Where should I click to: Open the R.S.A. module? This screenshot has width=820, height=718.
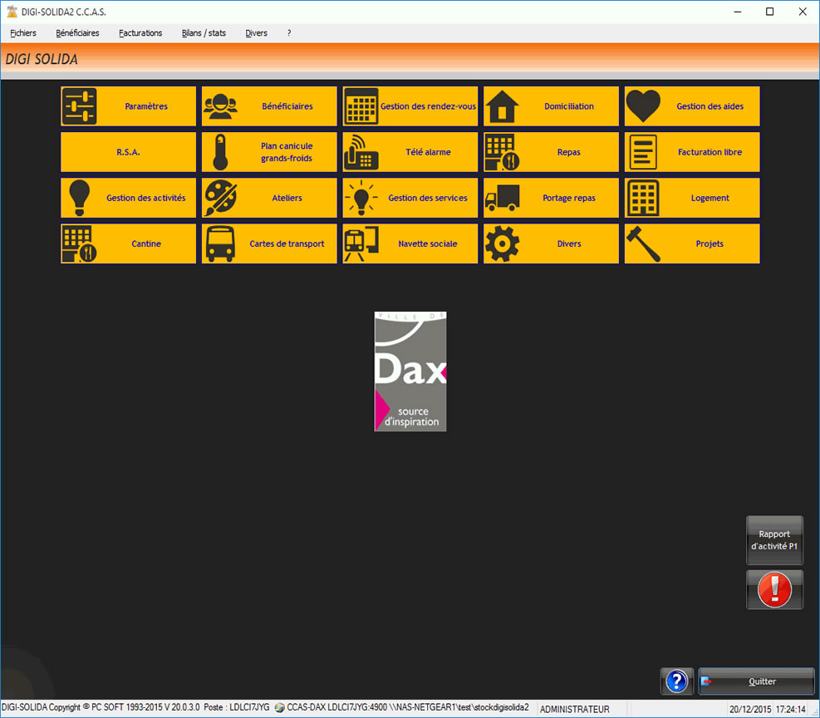tap(128, 152)
